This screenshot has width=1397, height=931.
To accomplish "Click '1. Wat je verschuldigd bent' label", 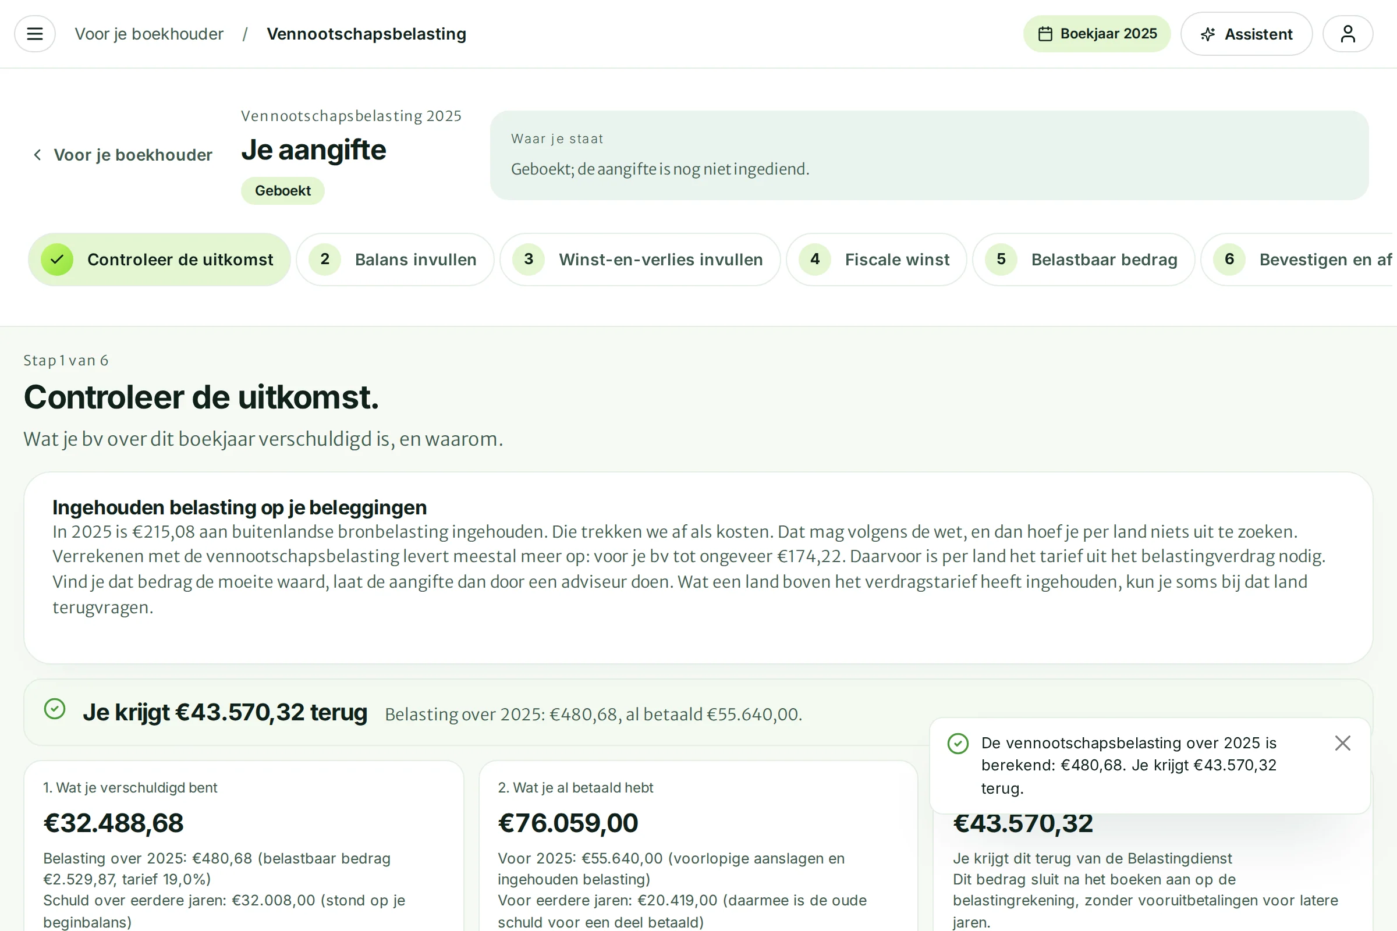I will tap(130, 787).
